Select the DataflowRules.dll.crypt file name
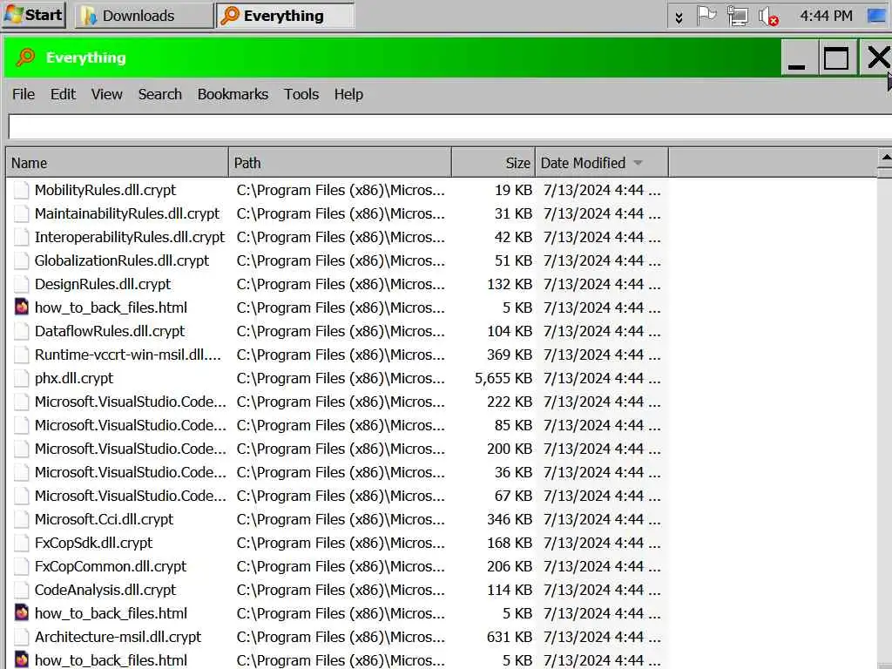892x669 pixels. point(110,331)
